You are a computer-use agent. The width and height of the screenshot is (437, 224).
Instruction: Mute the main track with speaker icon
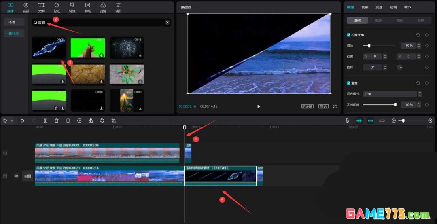17,176
